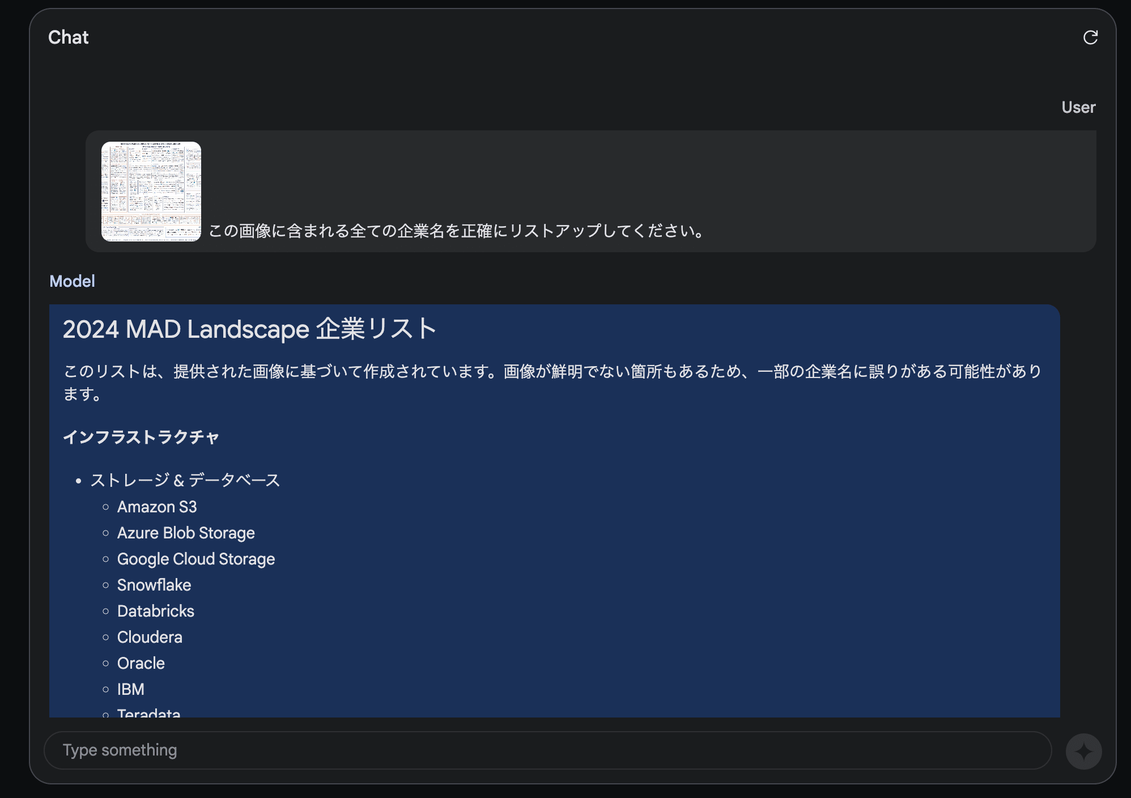Select the Amazon S3 list entry
The width and height of the screenshot is (1131, 798).
[x=157, y=507]
